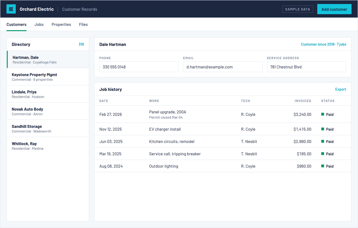Click the $2,980.00 invoiced amount
The image size is (358, 228).
pyautogui.click(x=303, y=141)
